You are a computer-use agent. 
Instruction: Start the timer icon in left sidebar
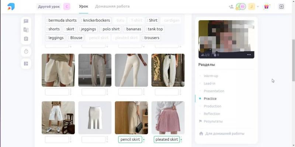[26, 51]
